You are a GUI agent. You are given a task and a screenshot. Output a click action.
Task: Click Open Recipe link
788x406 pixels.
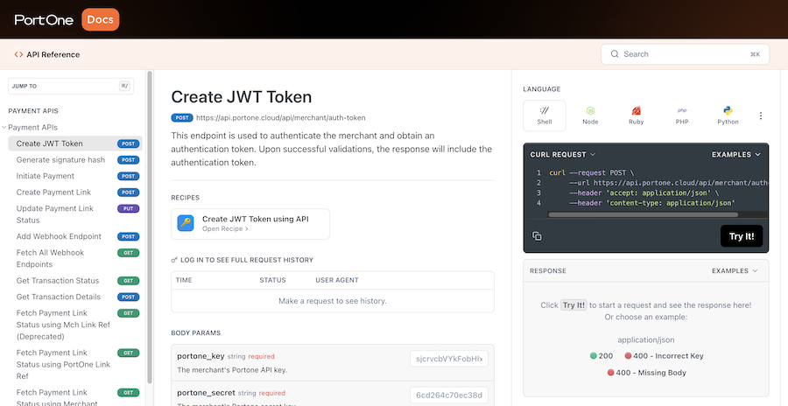[x=225, y=228]
